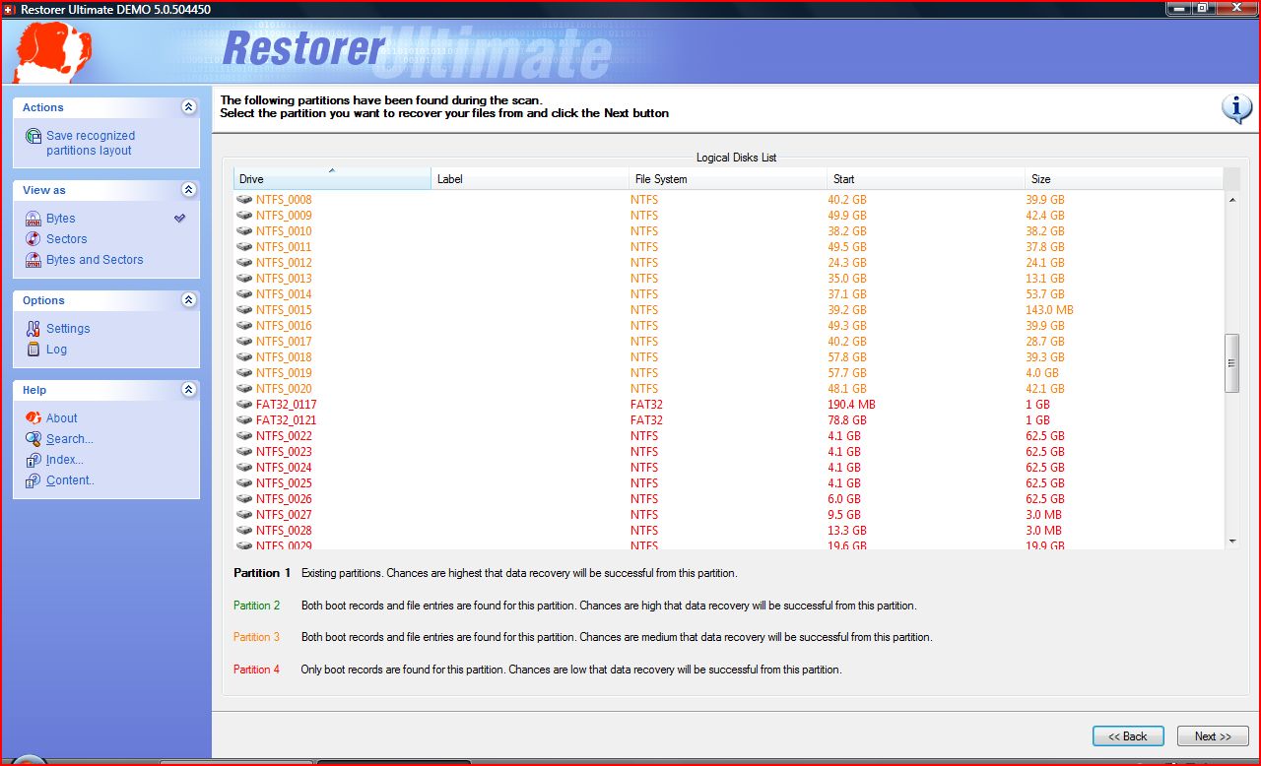Image resolution: width=1261 pixels, height=766 pixels.
Task: Select the NTFS_0018 partition row
Action: click(x=728, y=357)
